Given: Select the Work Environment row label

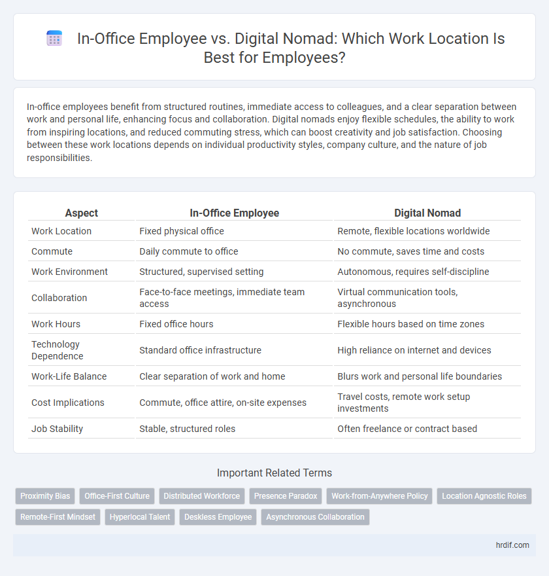Looking at the screenshot, I should click(69, 272).
